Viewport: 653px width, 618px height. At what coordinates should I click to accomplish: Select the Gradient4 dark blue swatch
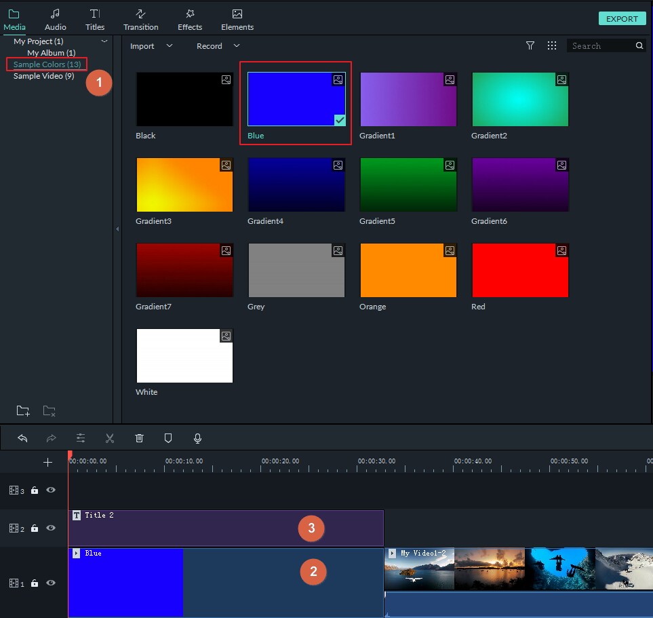click(x=296, y=185)
